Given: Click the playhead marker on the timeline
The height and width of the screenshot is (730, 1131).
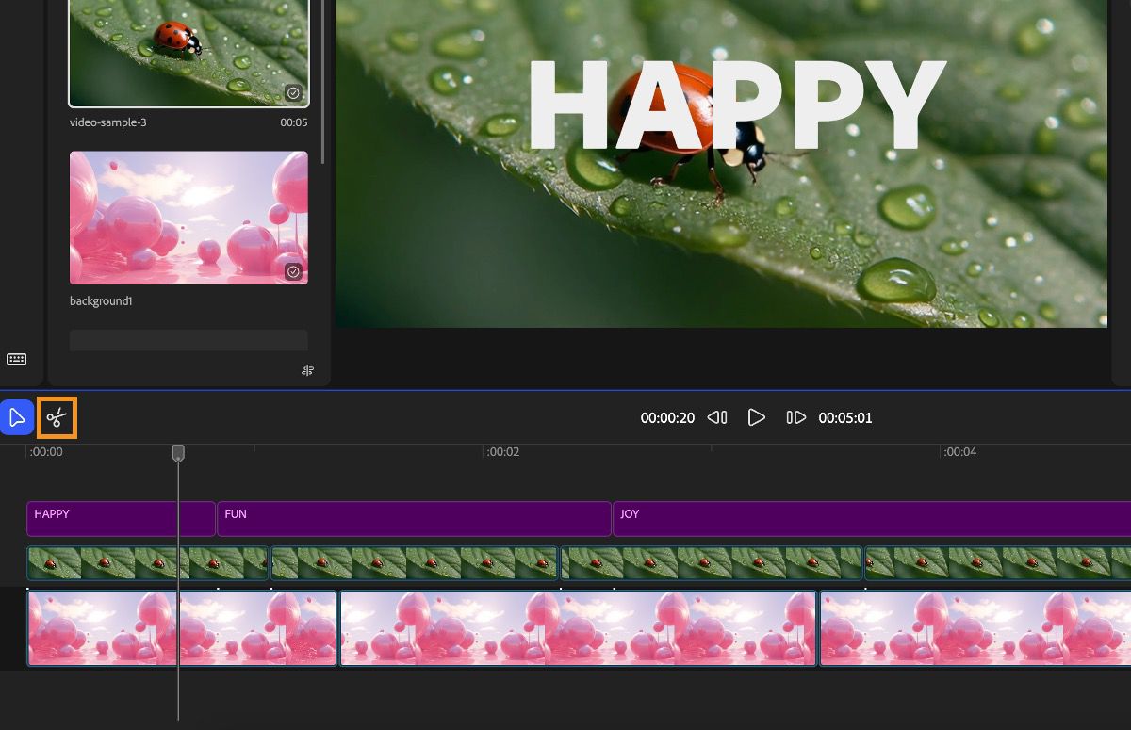Looking at the screenshot, I should [178, 453].
